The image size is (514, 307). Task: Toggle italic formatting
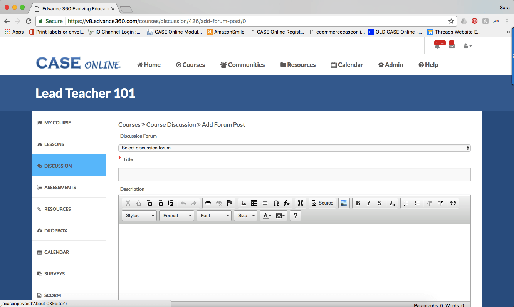click(369, 203)
